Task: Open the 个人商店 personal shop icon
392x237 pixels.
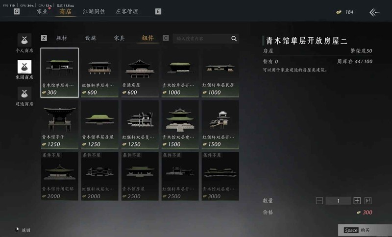Action: click(x=24, y=40)
